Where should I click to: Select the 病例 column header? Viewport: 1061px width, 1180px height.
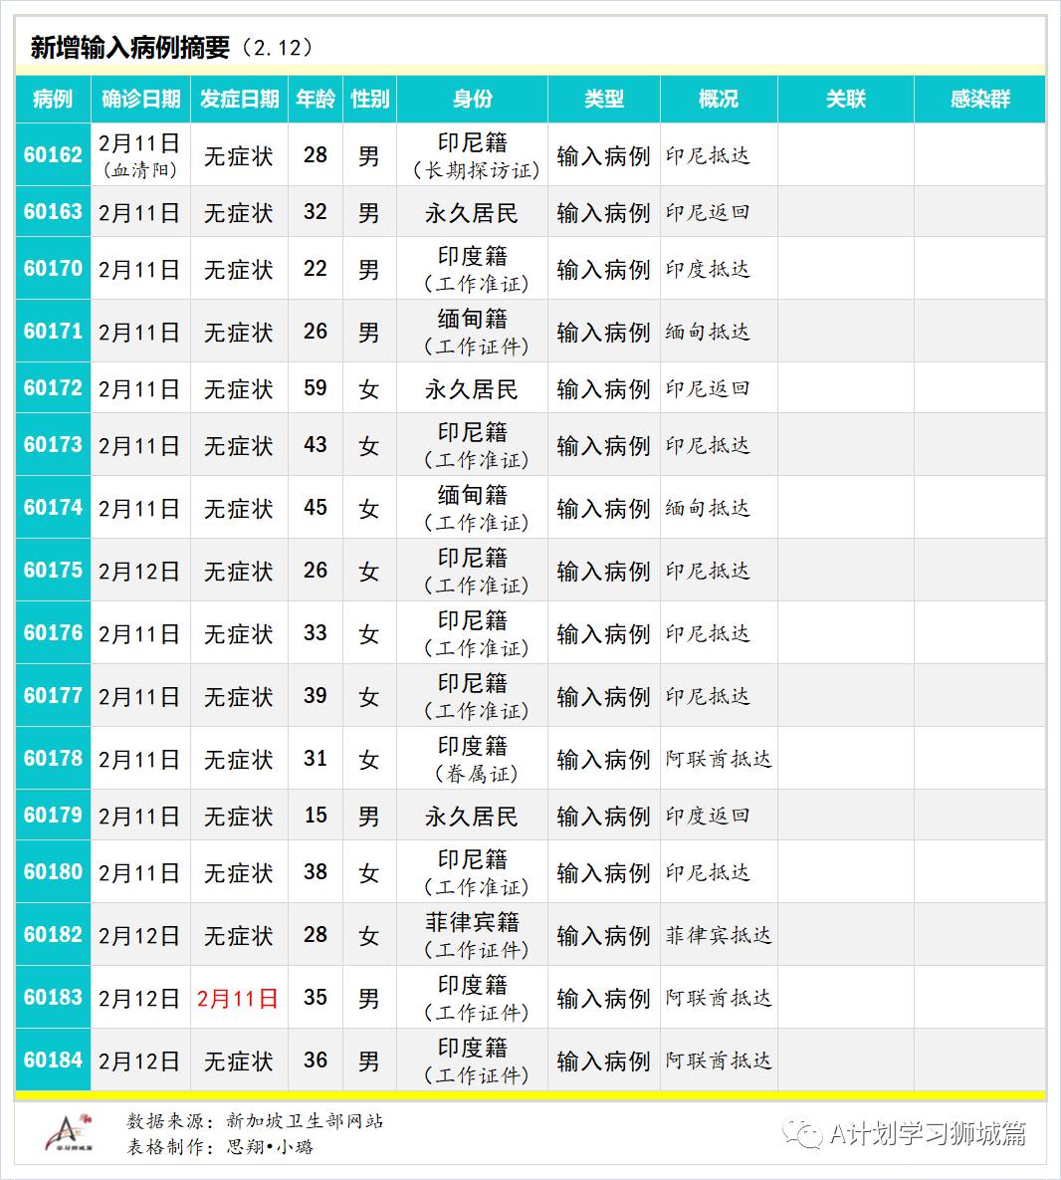pyautogui.click(x=52, y=100)
